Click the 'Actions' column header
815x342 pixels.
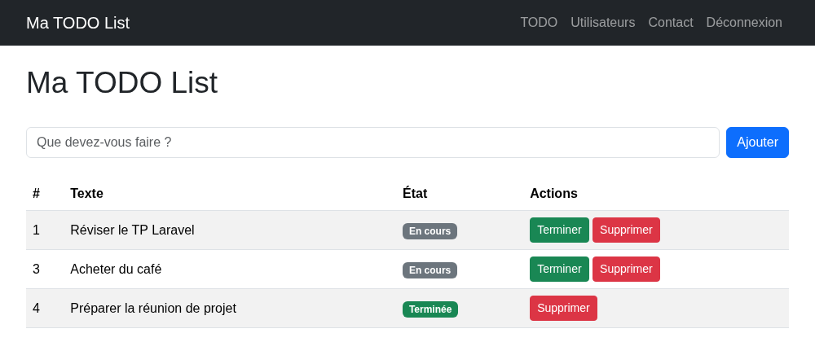(553, 193)
